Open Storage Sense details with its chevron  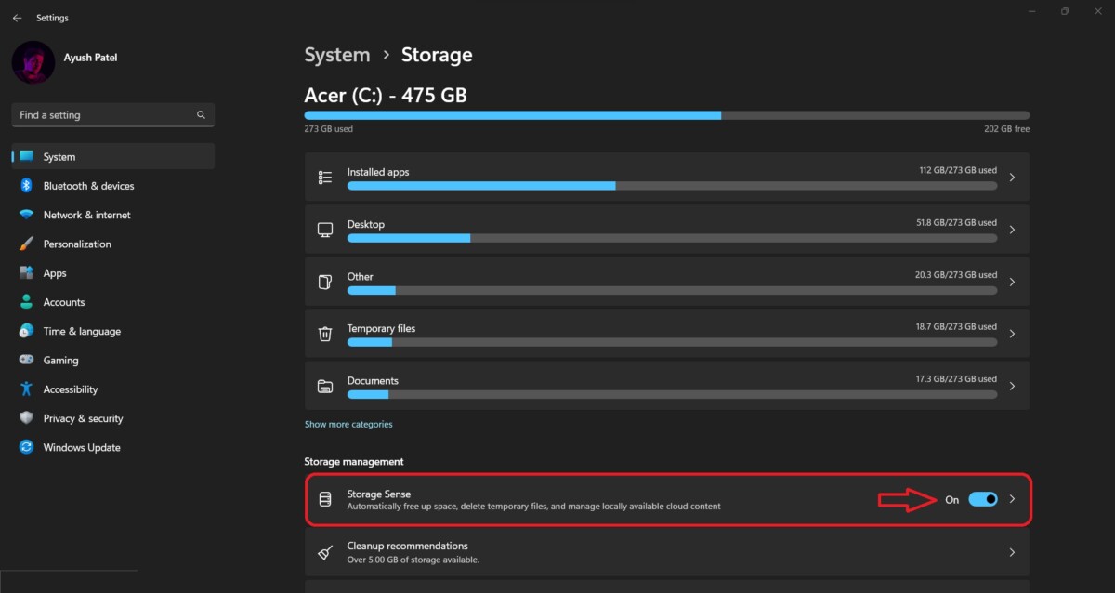(x=1012, y=499)
